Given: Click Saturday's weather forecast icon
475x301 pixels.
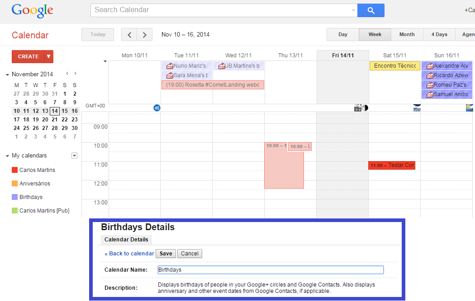Looking at the screenshot, I should (x=417, y=108).
